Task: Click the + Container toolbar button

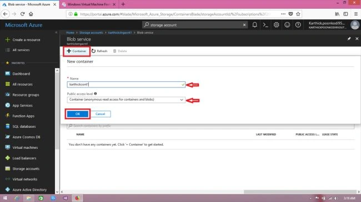Action: (x=77, y=51)
